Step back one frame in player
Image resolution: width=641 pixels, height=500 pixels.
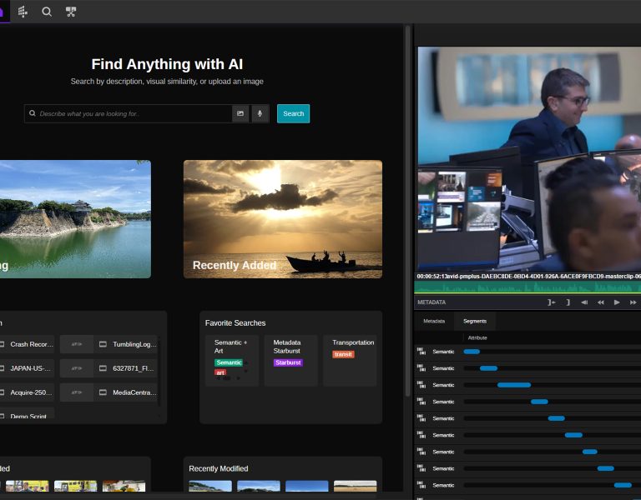pos(584,302)
